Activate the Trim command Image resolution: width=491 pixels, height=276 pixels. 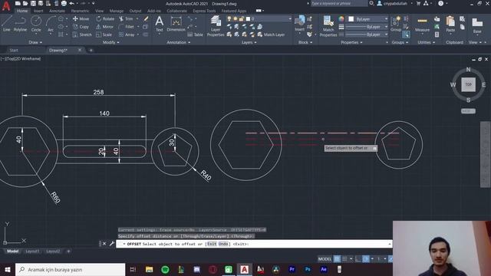pos(126,18)
